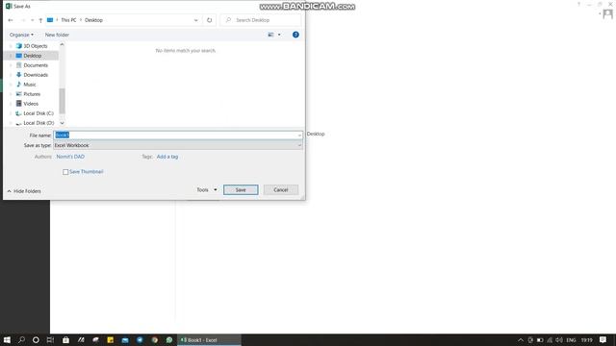616x346 pixels.
Task: Open Mail app from taskbar
Action: (x=125, y=339)
